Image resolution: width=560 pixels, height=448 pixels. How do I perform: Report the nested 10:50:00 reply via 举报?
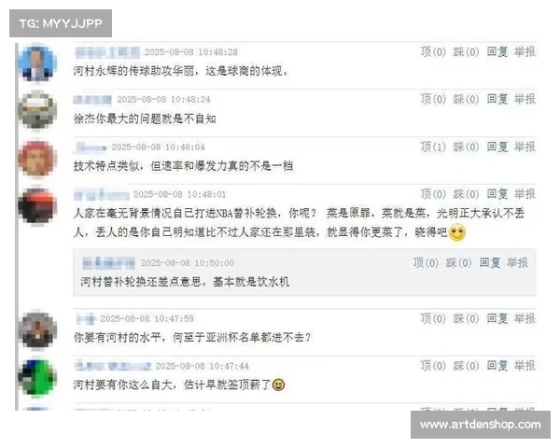(x=517, y=262)
